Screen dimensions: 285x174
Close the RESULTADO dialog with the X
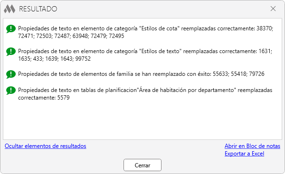(x=273, y=9)
